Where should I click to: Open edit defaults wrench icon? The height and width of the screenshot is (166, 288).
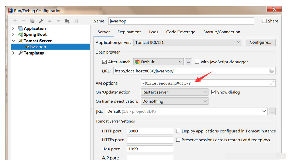(41, 21)
